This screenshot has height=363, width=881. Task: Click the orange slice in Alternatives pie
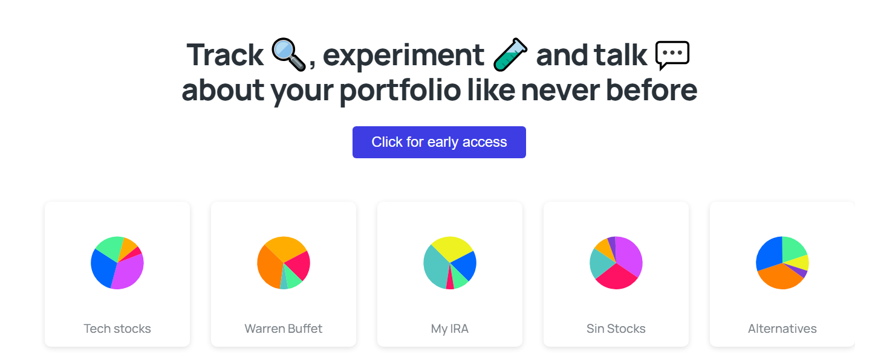click(781, 278)
